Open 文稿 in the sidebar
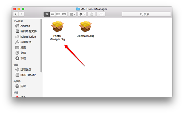This screenshot has height=114, width=184. [x=23, y=53]
